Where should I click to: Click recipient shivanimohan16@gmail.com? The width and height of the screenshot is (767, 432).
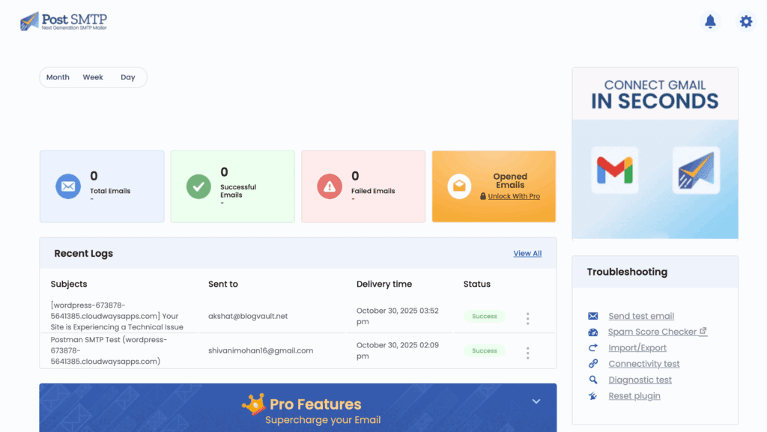pos(261,350)
